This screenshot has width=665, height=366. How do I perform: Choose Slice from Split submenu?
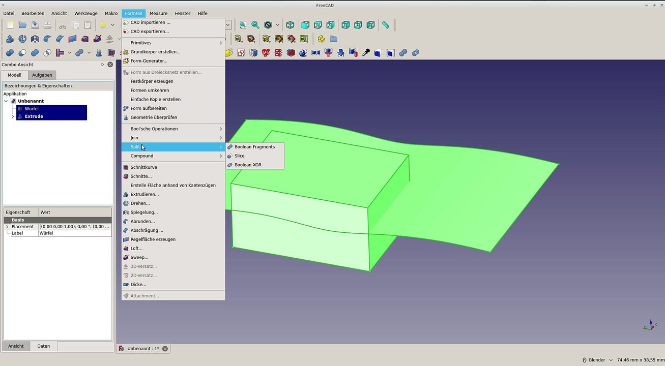pos(255,156)
